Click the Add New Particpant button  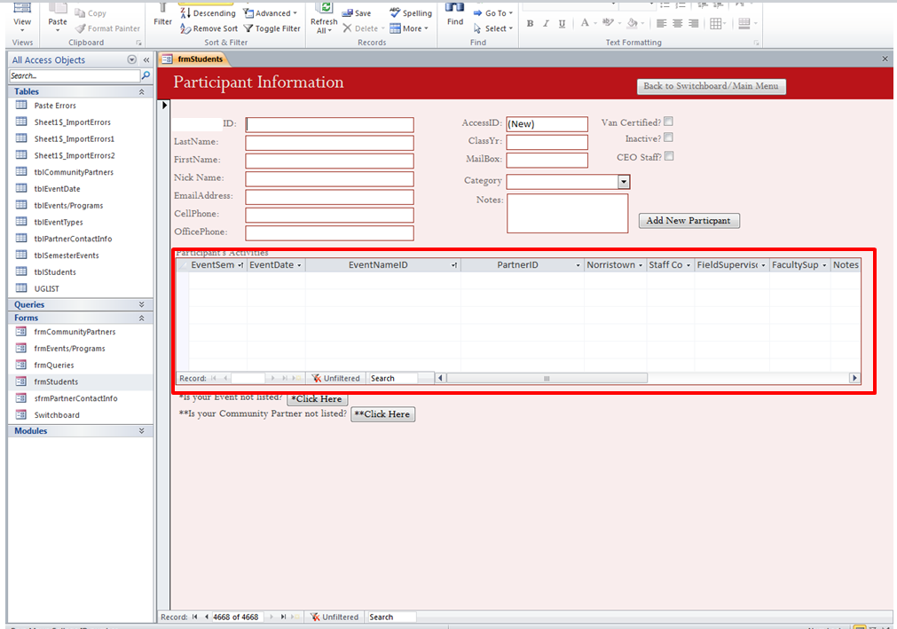(688, 220)
